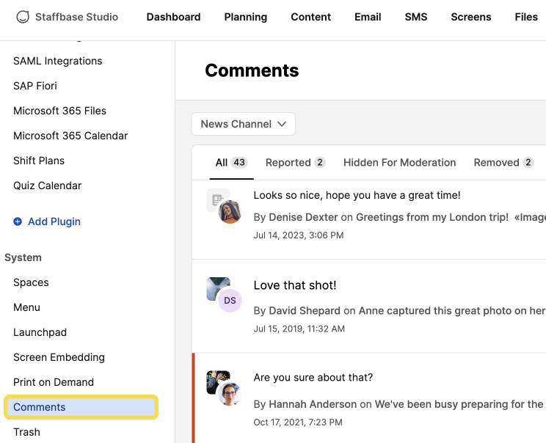Open Microsoft 365 Files plugin

(x=59, y=111)
